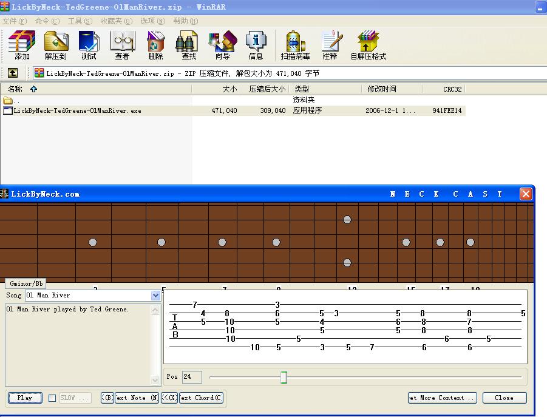Click the 添加 (Add) toolbar icon
Image resolution: width=547 pixels, height=417 pixels.
pyautogui.click(x=22, y=46)
